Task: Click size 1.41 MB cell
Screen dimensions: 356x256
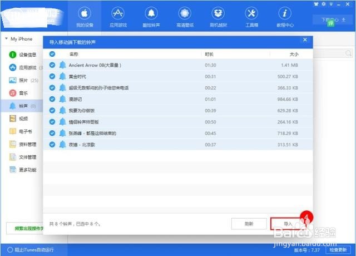Action: pos(289,65)
